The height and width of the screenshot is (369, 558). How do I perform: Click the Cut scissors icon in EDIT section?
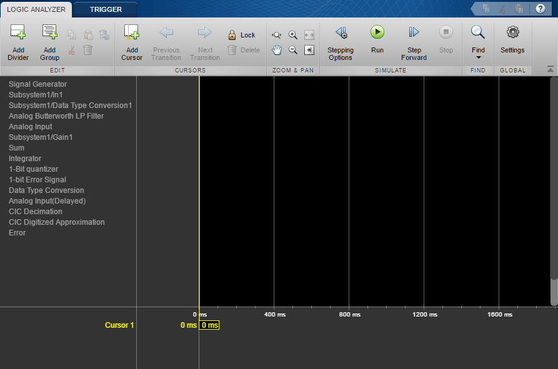pos(72,50)
